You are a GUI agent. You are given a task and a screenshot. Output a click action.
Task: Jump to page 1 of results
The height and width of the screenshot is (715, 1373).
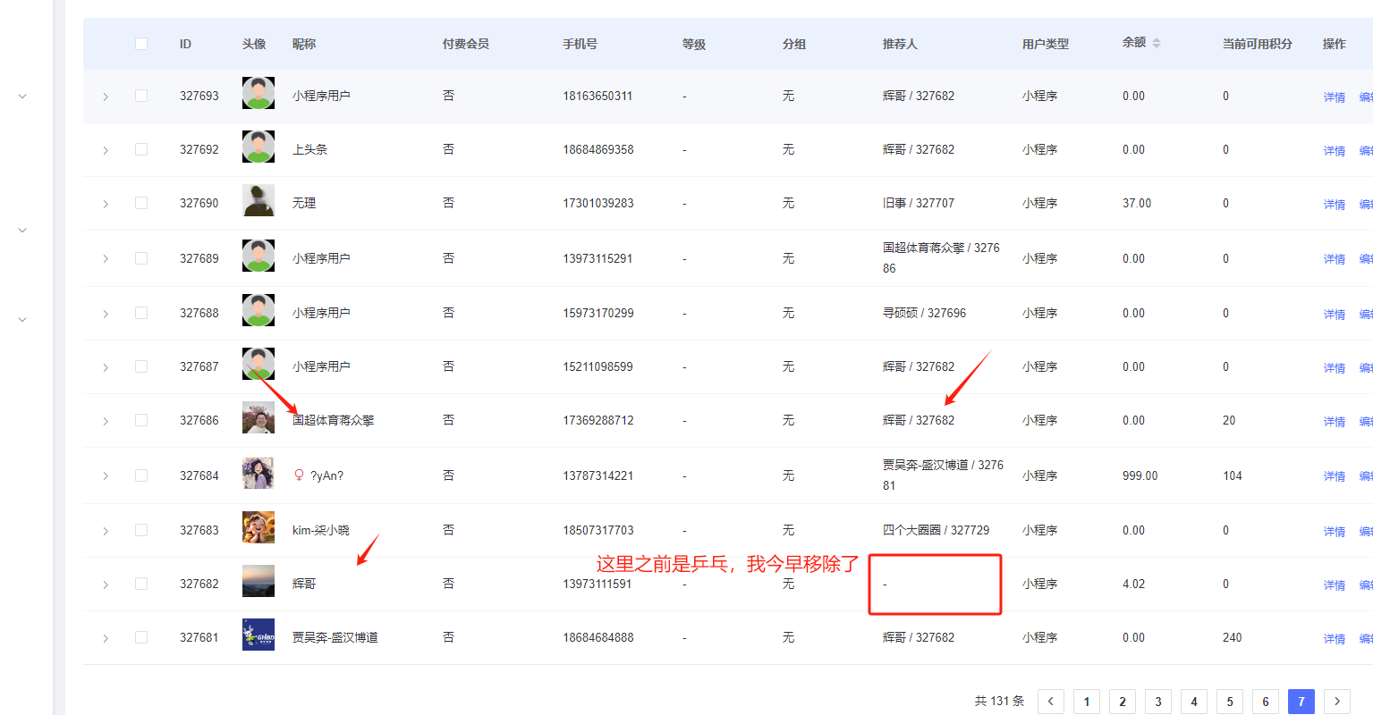pos(1087,702)
